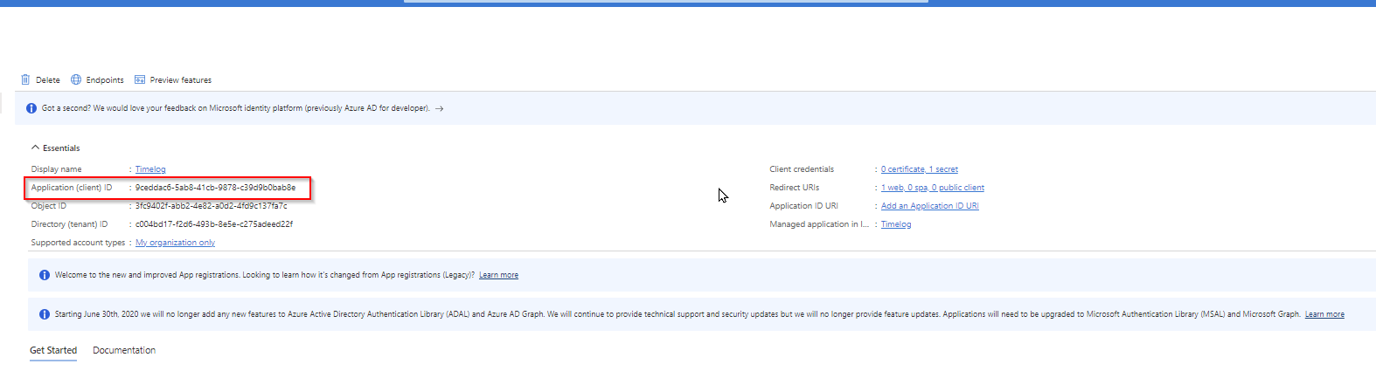Click Learn more in ADAL deprecation notice
Screen dimensions: 1376x378
click(x=1324, y=314)
